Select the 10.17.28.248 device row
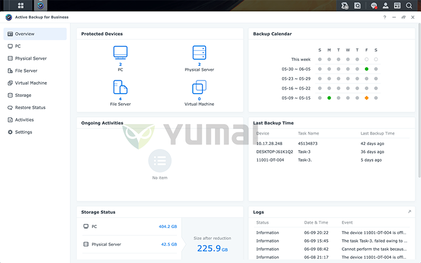This screenshot has width=421, height=263. [x=333, y=143]
